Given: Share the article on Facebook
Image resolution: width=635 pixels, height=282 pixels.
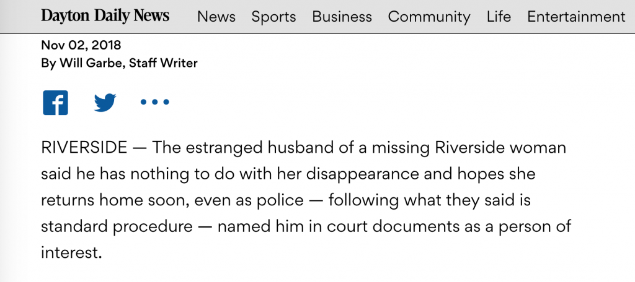Looking at the screenshot, I should [55, 102].
